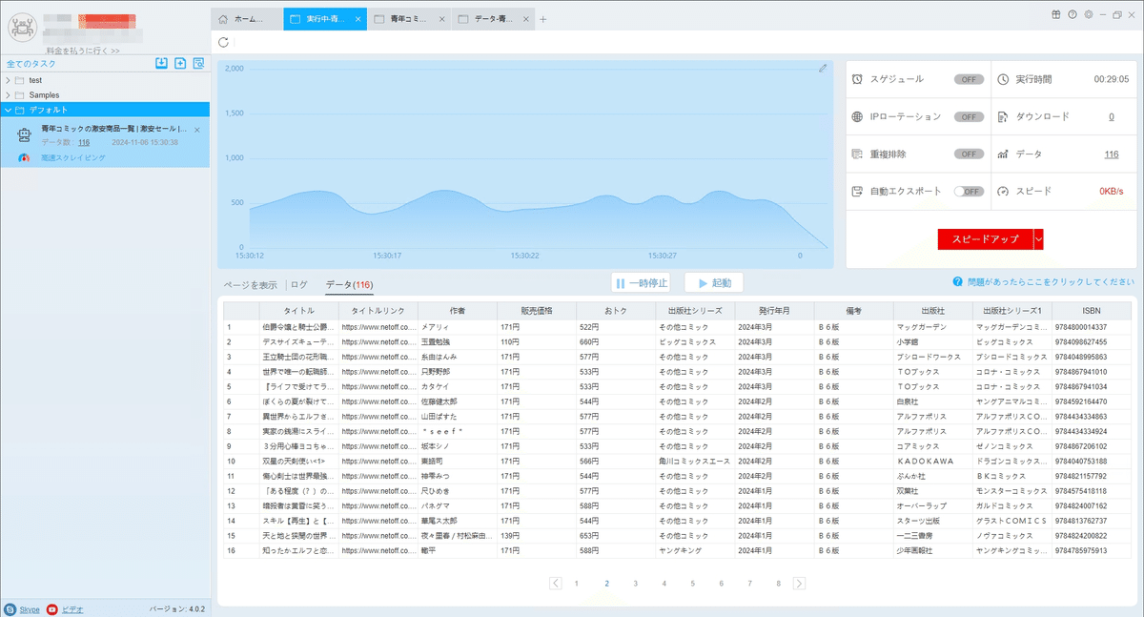Select the 実行中 tab
1144x617 pixels.
(x=325, y=19)
